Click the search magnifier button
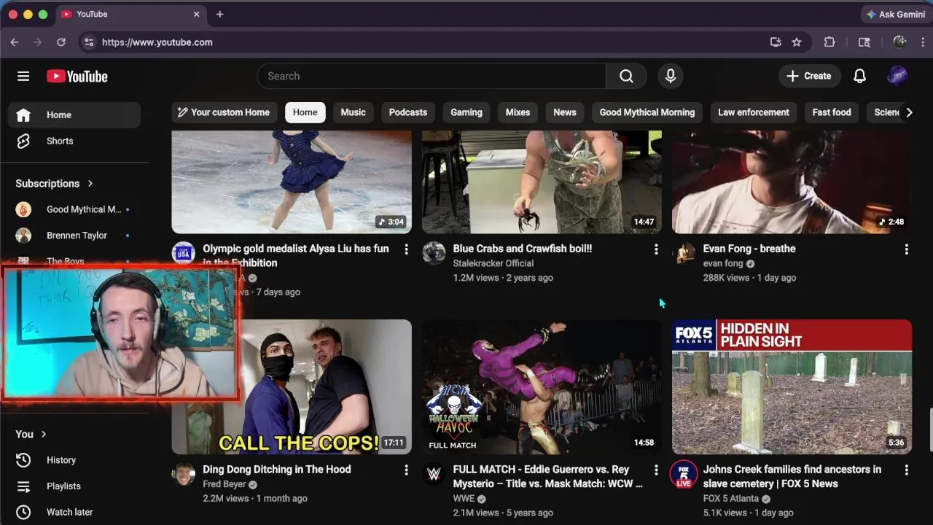The height and width of the screenshot is (525, 933). 626,76
